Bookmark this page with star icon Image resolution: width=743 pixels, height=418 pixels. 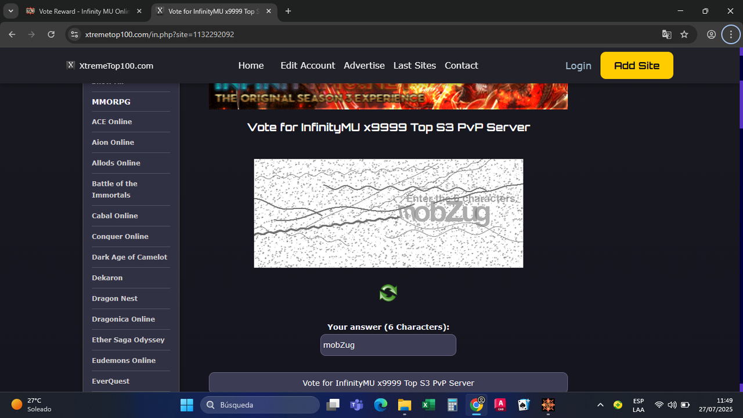(684, 34)
